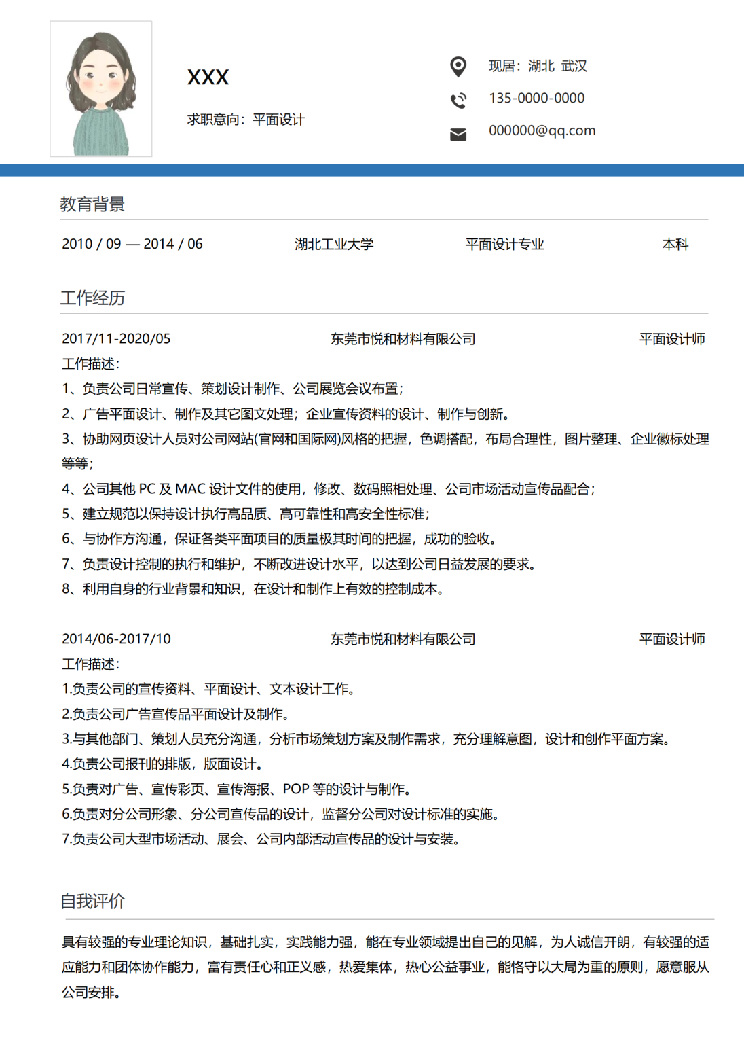Click the address 现居：湖北 武汉
Screen dimensions: 744x1053
tap(538, 66)
